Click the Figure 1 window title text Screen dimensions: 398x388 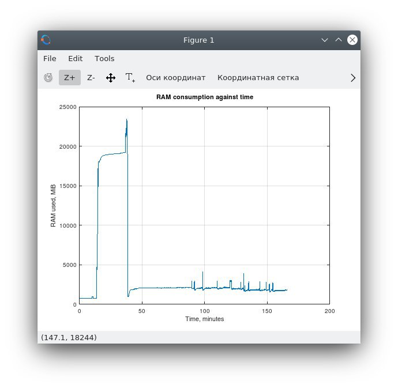point(199,40)
